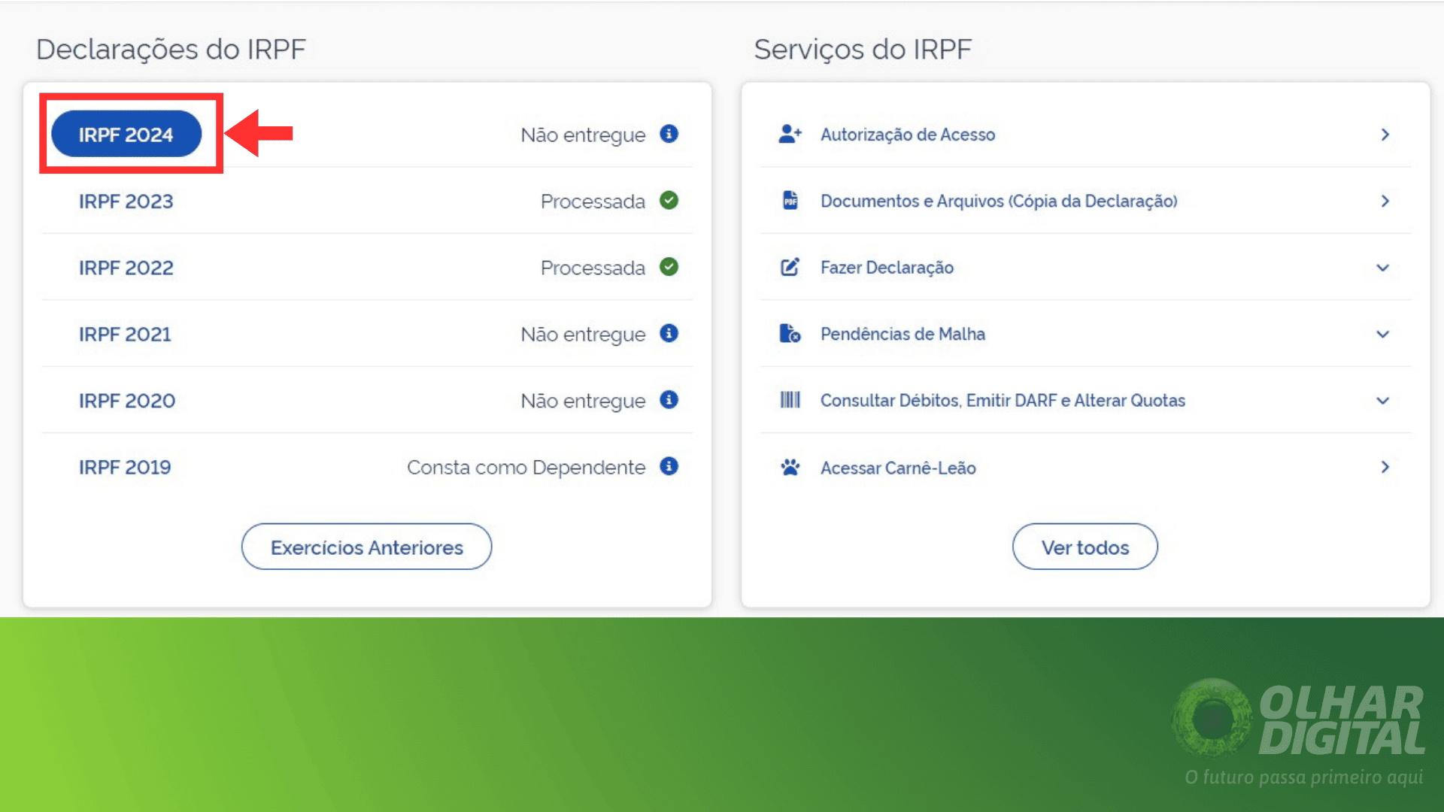Open the Exercícios Anteriores button
Viewport: 1444px width, 812px height.
(x=366, y=547)
